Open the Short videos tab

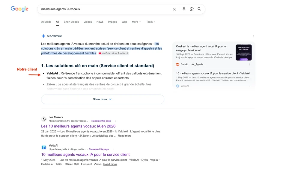pyautogui.click(x=71, y=22)
